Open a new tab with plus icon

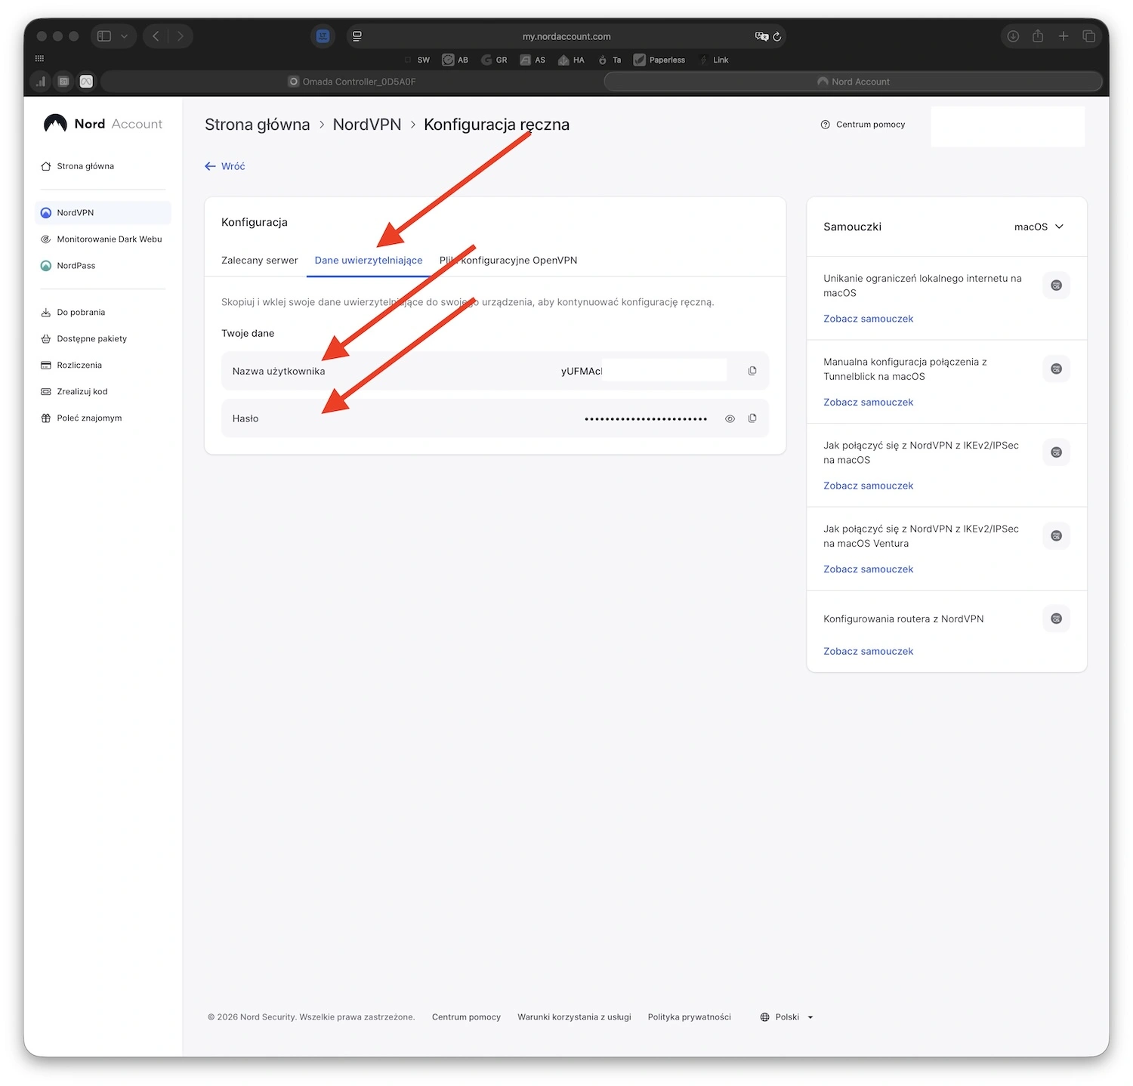pos(1063,36)
